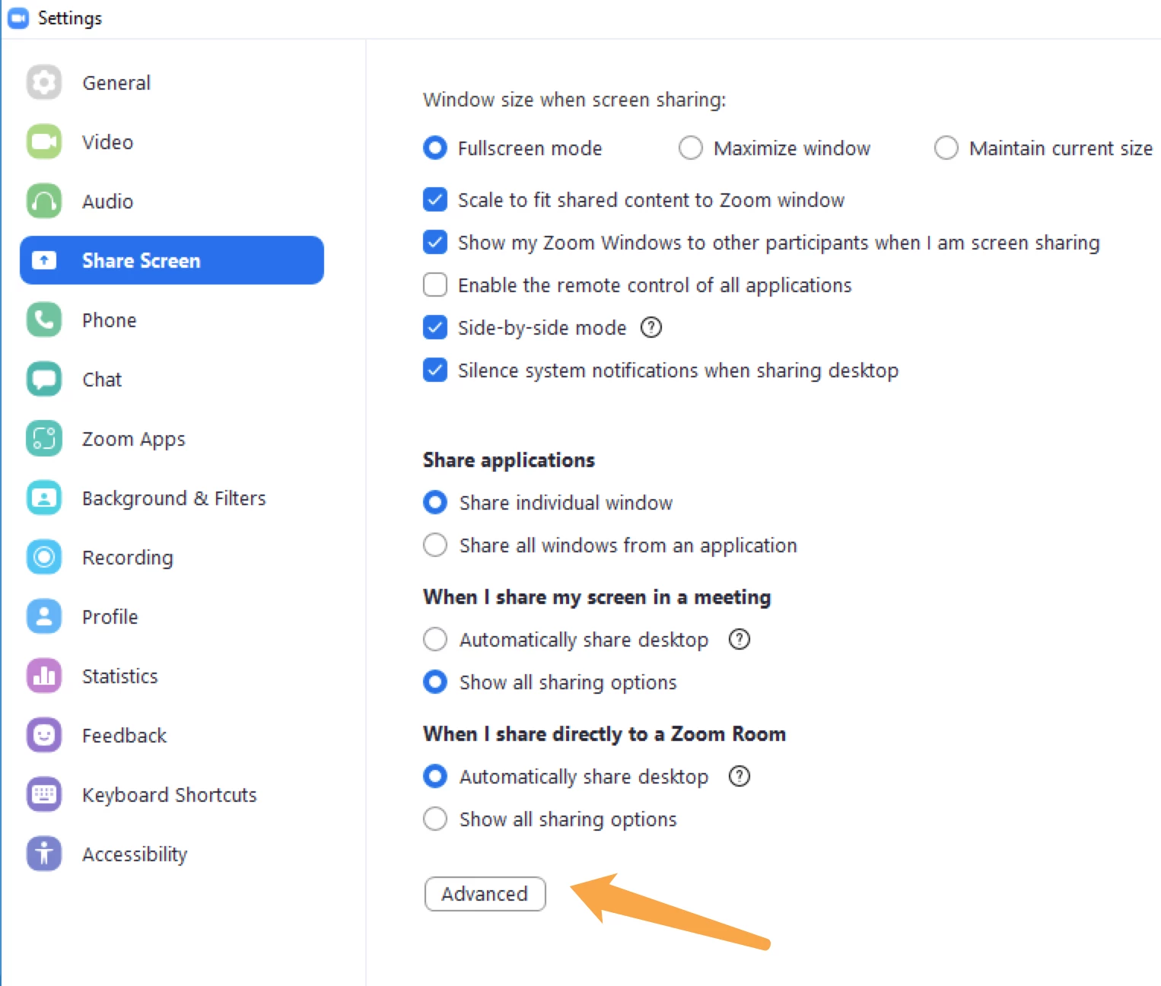The image size is (1161, 986).
Task: Open help icon for meeting Automatically share desktop
Action: coord(740,639)
